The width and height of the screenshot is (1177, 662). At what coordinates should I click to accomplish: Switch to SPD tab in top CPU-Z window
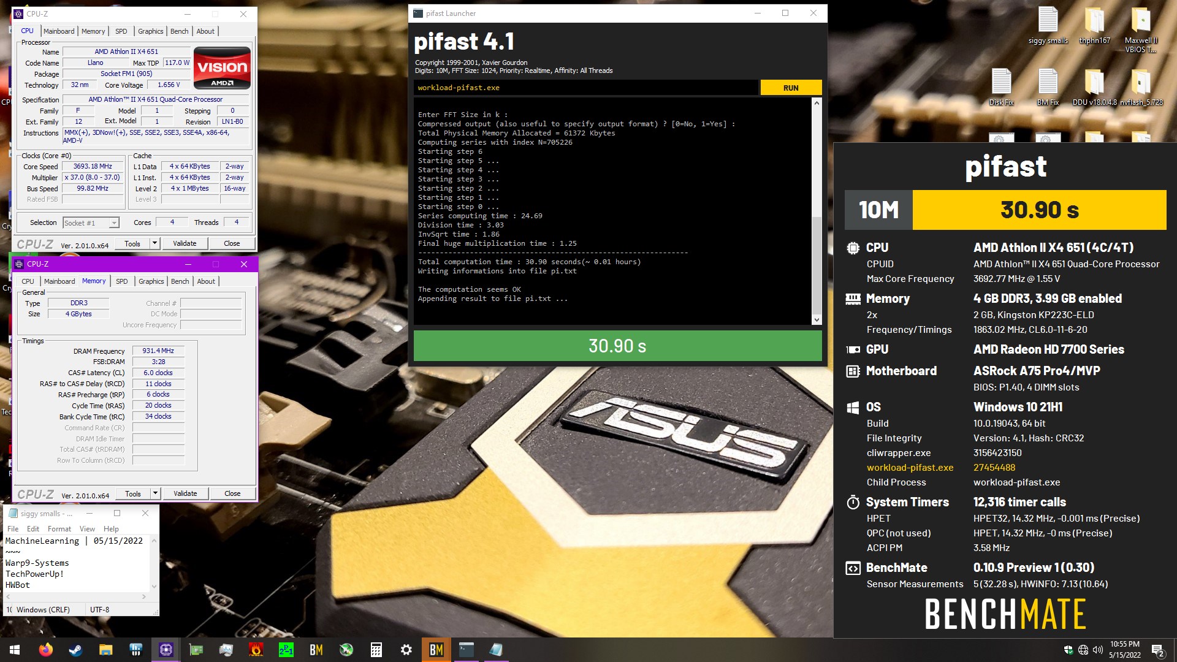click(x=121, y=31)
